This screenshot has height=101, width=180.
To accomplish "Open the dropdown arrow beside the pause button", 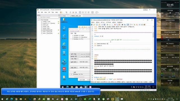I will [x=63, y=12].
